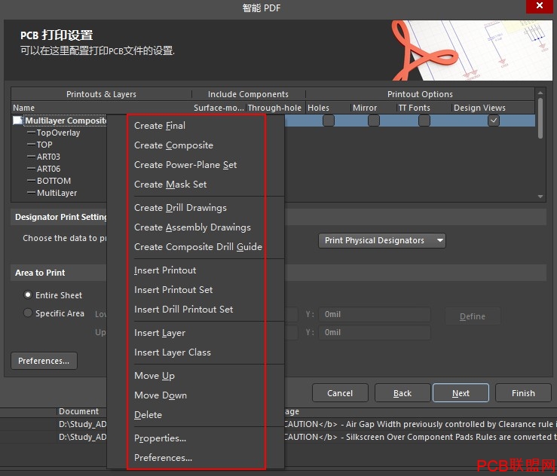557x476 pixels.
Task: Click the Finish button
Action: (523, 393)
